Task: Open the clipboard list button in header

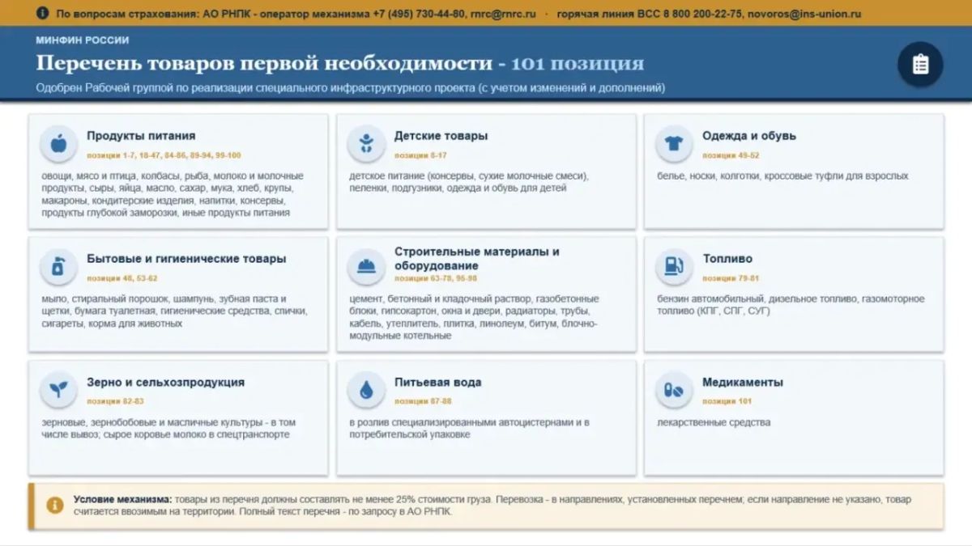Action: (x=920, y=64)
